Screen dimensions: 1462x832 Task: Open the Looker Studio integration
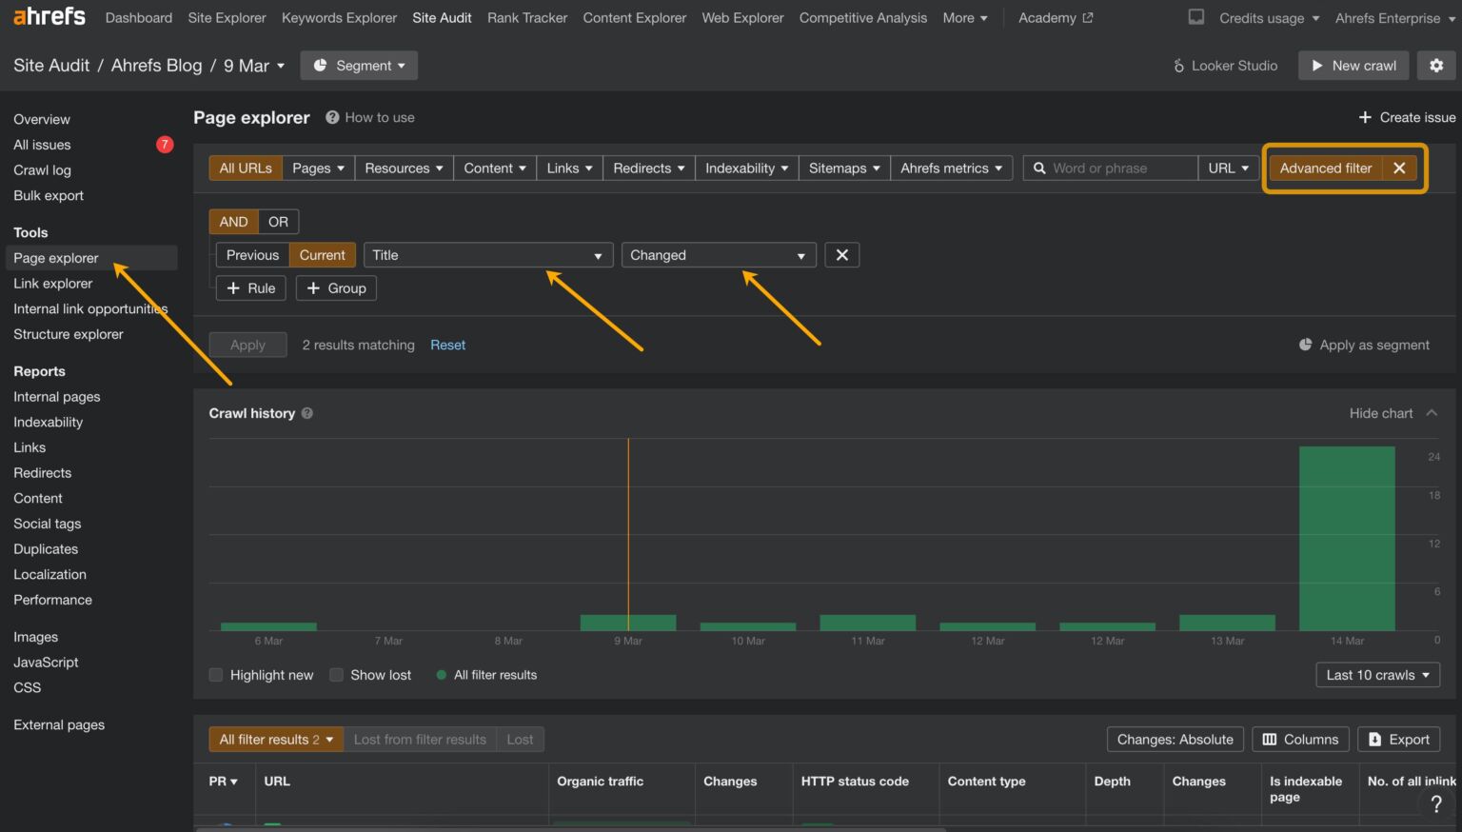click(1226, 65)
